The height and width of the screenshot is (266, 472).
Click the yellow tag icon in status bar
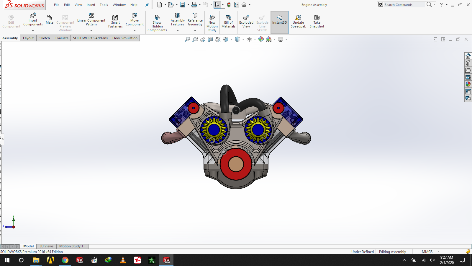468,252
